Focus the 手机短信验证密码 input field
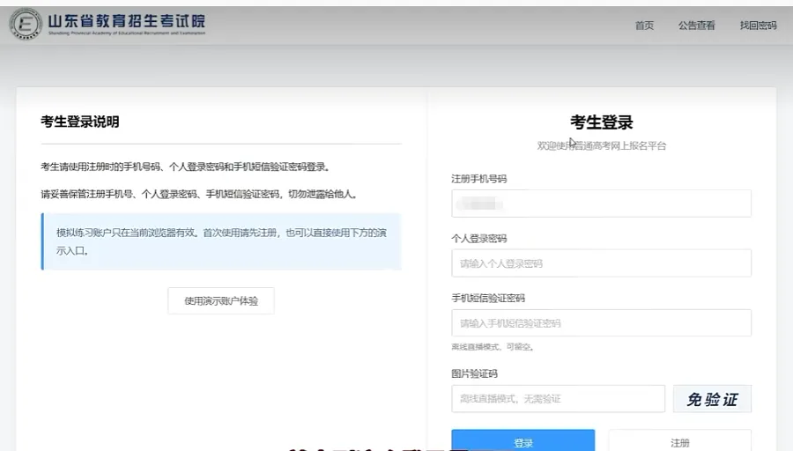Image resolution: width=793 pixels, height=451 pixels. (x=601, y=323)
